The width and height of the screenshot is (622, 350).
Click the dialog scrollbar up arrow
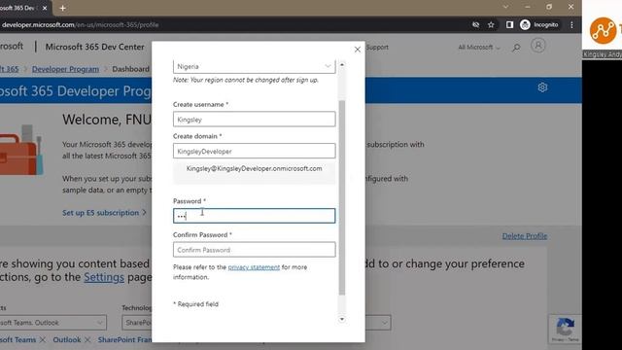tap(342, 64)
